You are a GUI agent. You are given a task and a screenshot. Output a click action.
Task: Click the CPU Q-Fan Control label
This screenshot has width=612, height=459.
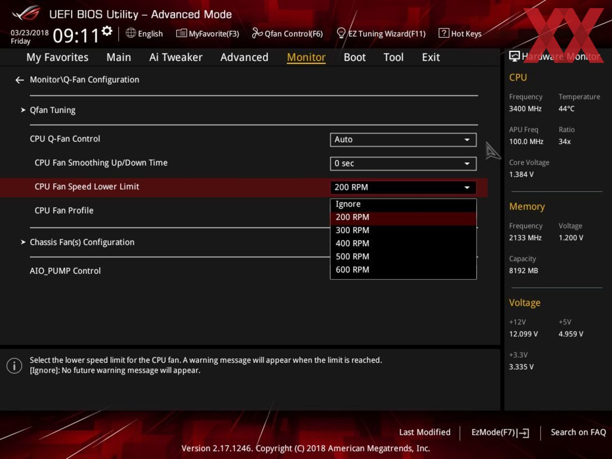click(65, 139)
